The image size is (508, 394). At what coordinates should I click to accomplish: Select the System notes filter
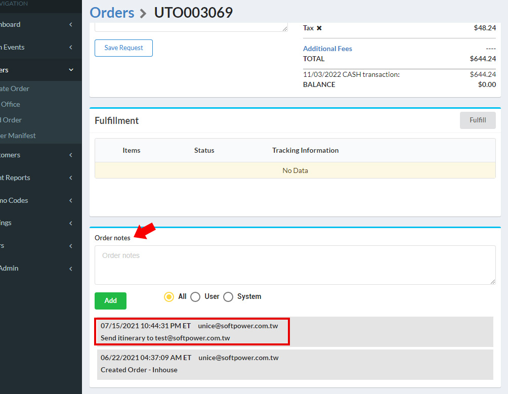click(x=228, y=297)
